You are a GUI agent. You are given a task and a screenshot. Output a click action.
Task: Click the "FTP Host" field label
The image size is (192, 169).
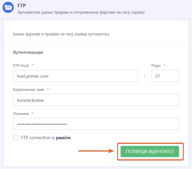tap(21, 65)
